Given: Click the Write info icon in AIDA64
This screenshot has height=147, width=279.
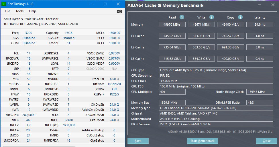Looking at the screenshot, I should point(212,17).
